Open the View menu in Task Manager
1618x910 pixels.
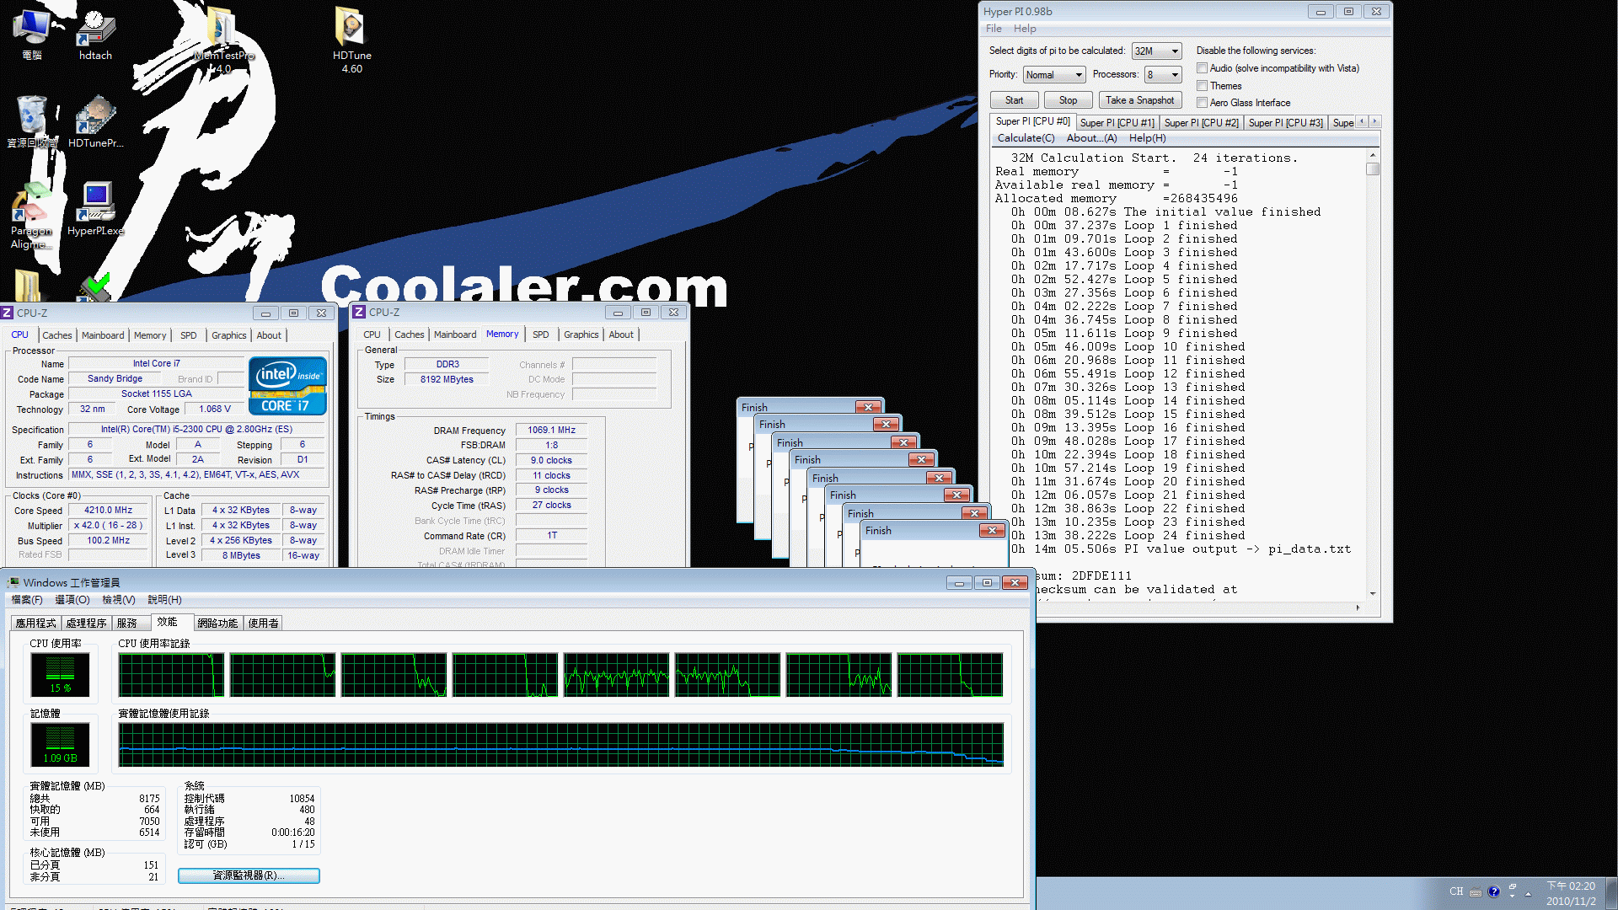118,600
